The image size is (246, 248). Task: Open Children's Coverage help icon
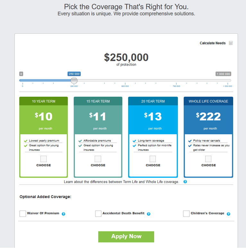point(228,214)
